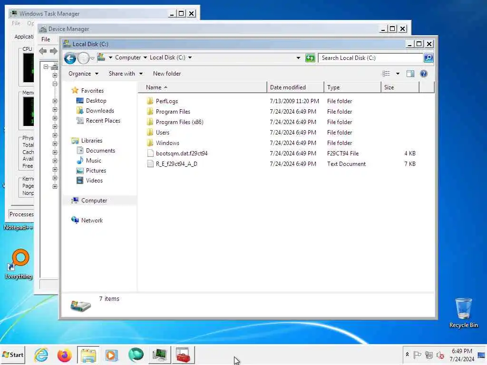Open the PerfLogs folder
487x365 pixels.
pos(167,101)
